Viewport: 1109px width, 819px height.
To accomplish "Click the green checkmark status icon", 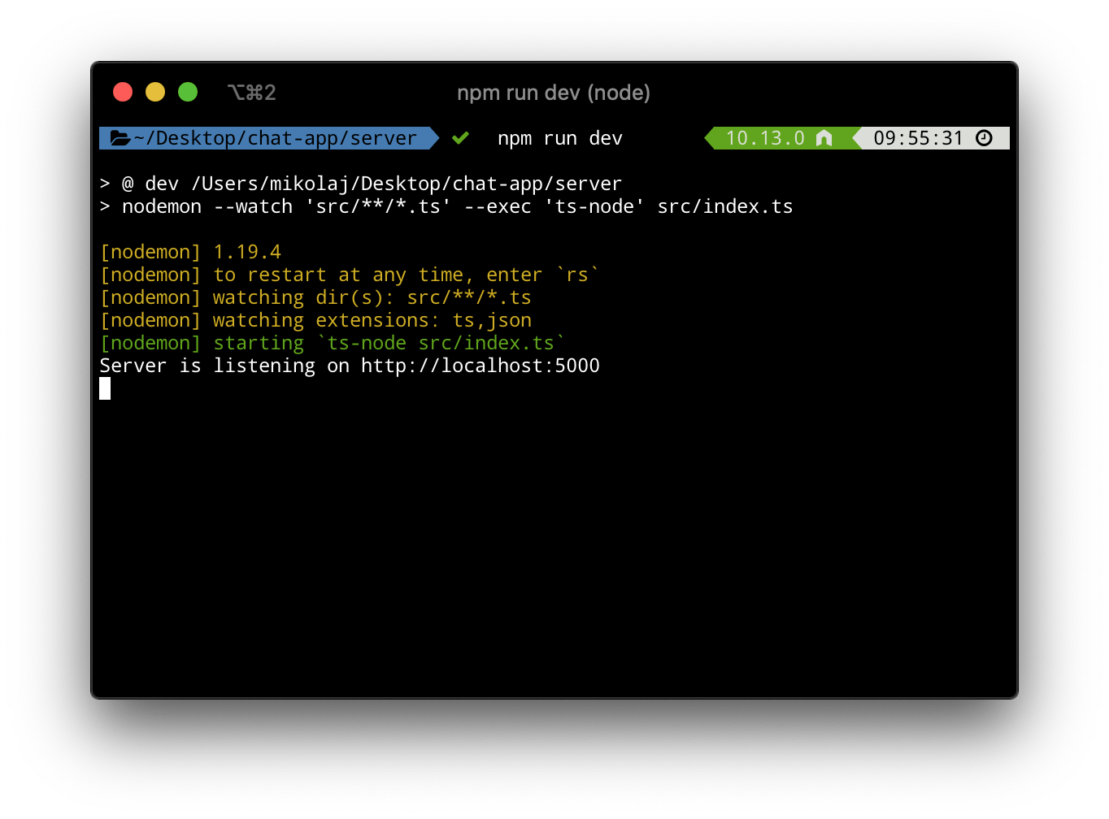I will coord(460,138).
